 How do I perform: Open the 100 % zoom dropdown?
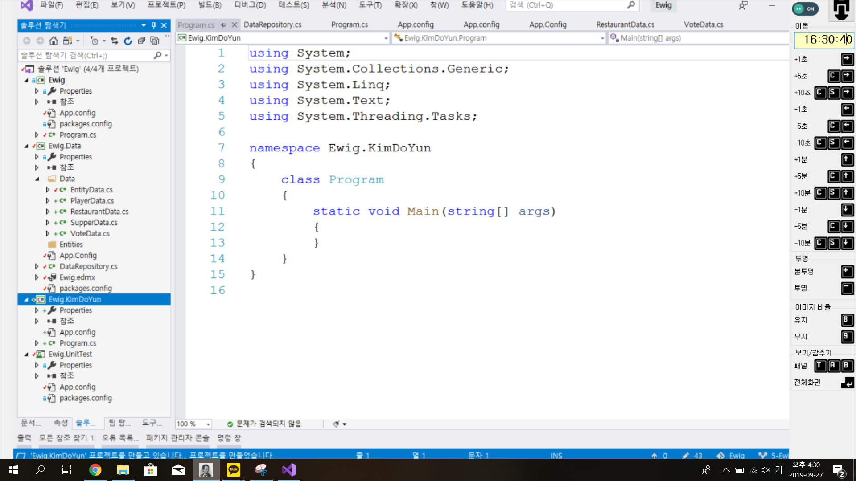208,424
